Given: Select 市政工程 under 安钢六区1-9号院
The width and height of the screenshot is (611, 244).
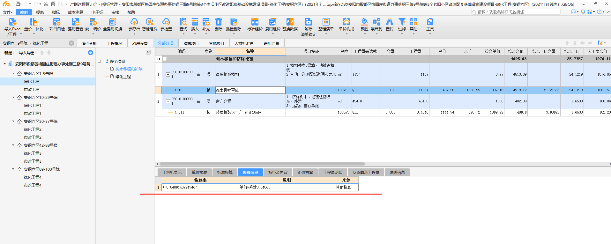Looking at the screenshot, I should coord(32,89).
